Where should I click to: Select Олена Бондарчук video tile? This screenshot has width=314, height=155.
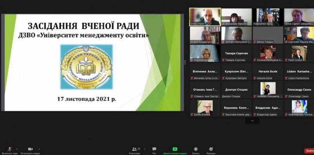point(205,35)
